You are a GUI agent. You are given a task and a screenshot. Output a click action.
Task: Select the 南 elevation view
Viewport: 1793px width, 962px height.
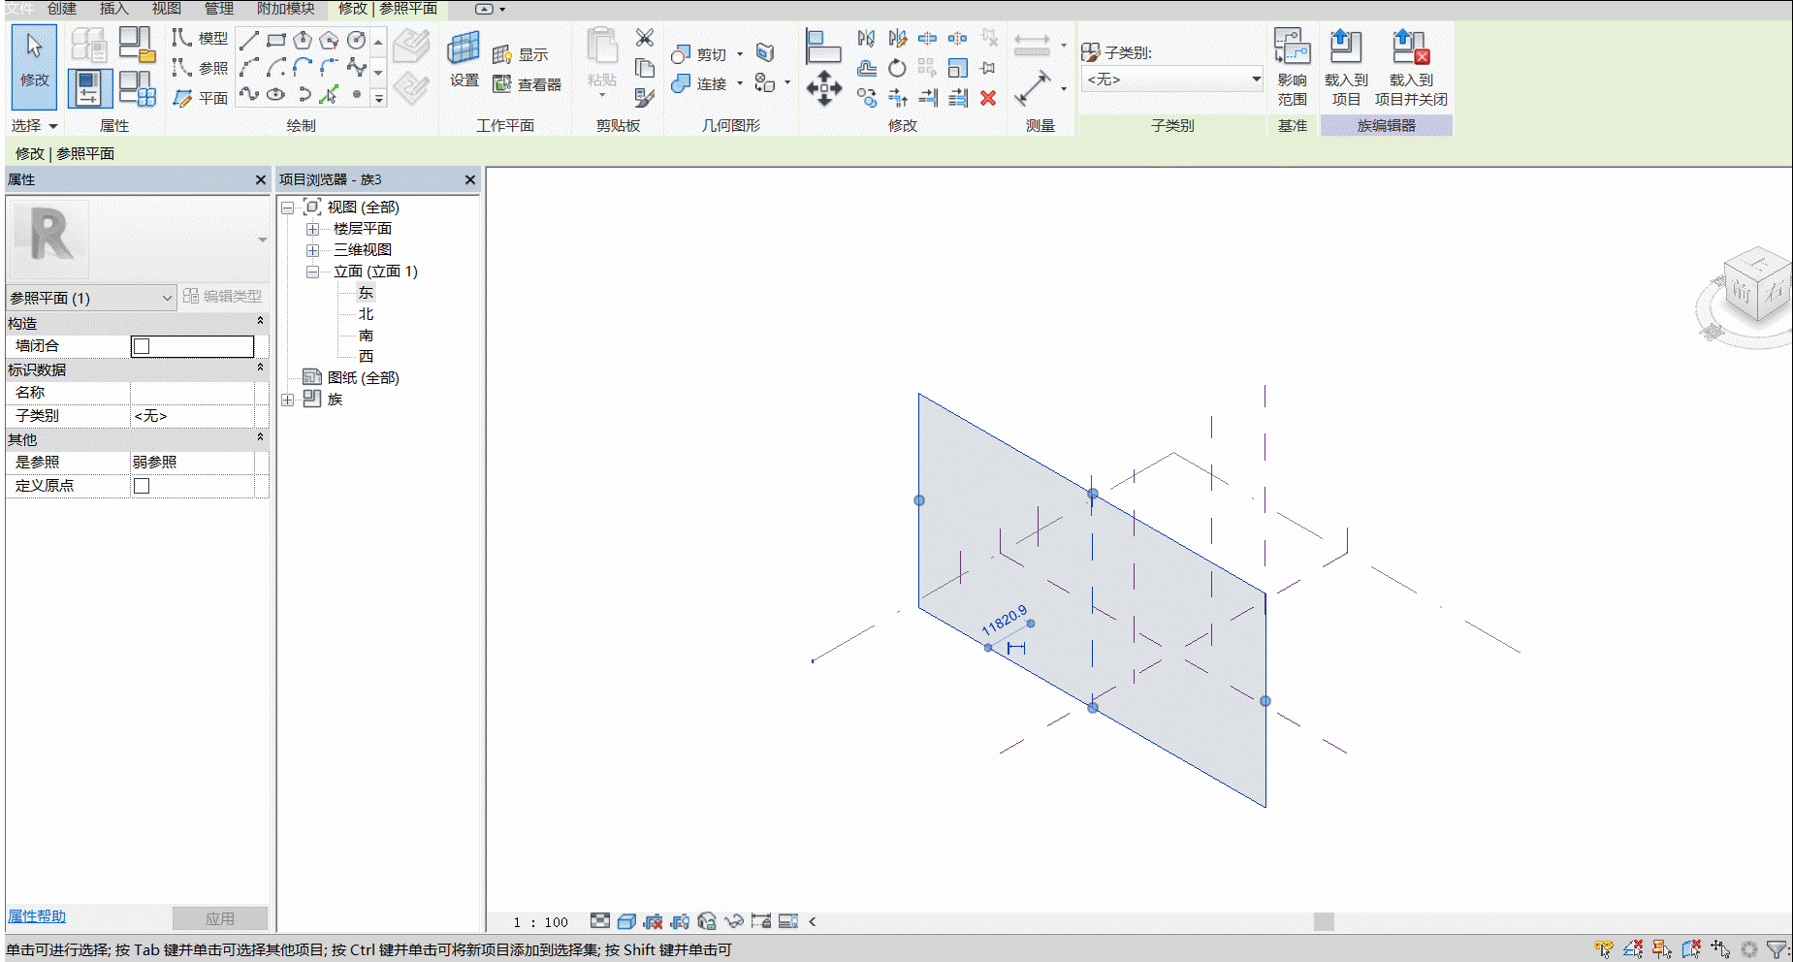(x=366, y=336)
